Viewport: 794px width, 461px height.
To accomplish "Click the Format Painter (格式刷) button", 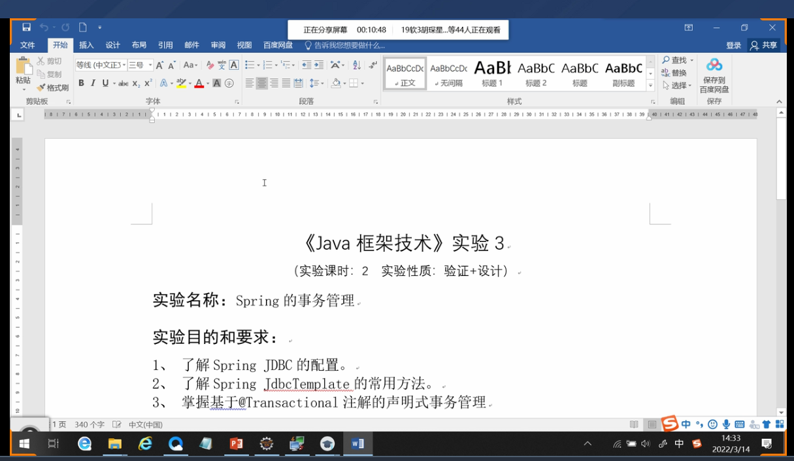I will [x=53, y=88].
